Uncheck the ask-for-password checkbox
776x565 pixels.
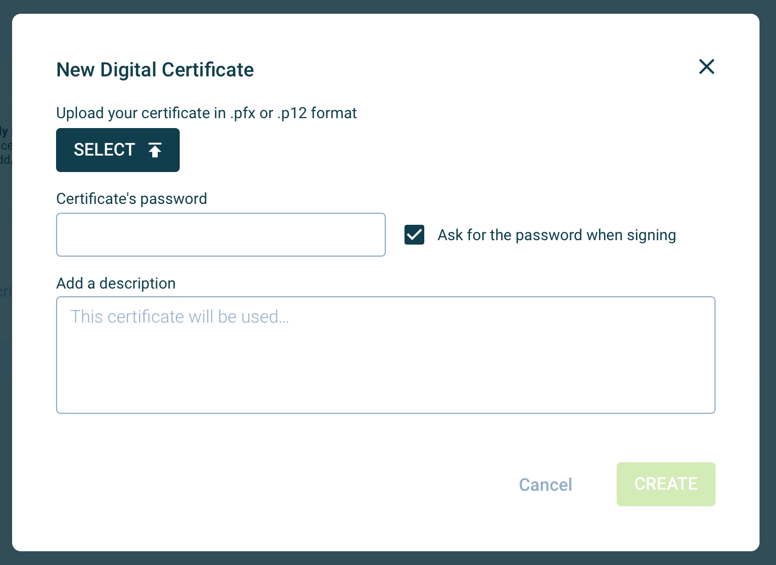pyautogui.click(x=414, y=235)
